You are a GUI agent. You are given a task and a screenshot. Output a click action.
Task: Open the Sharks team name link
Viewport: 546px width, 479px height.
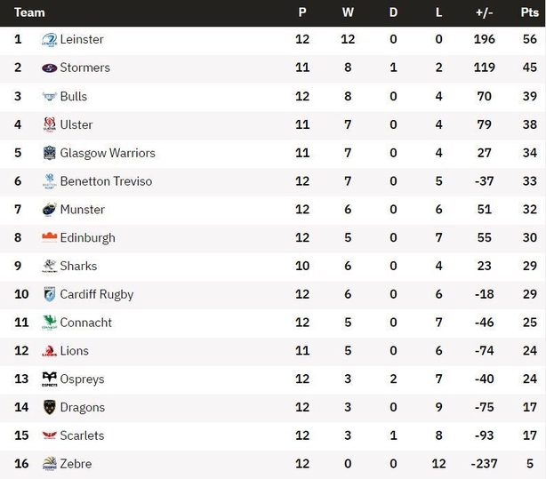click(78, 266)
